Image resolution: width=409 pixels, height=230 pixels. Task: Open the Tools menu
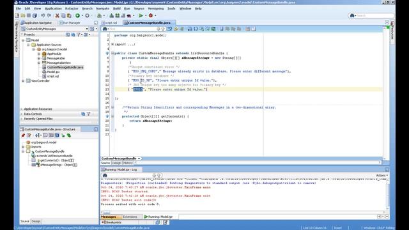pyautogui.click(x=171, y=8)
